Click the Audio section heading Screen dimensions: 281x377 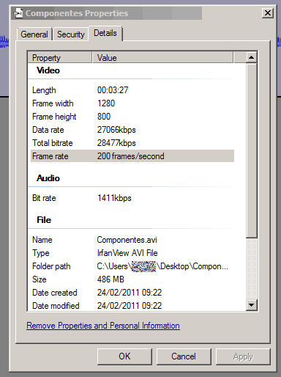click(48, 178)
